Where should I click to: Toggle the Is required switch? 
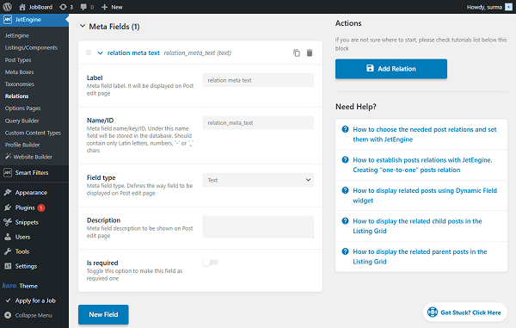[210, 262]
